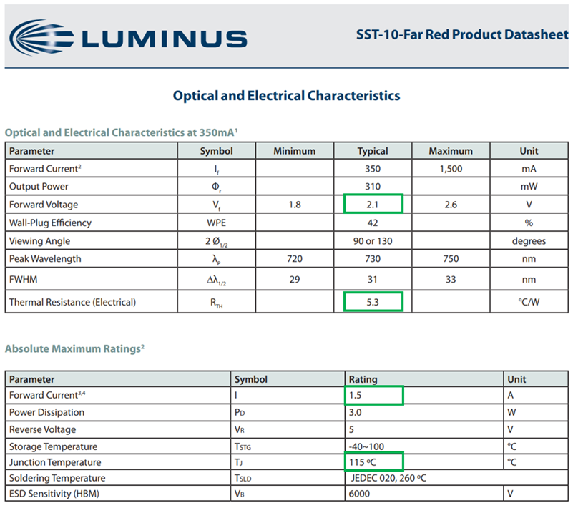Click the Thermal Resistance (Electrical) row label

pyautogui.click(x=72, y=302)
